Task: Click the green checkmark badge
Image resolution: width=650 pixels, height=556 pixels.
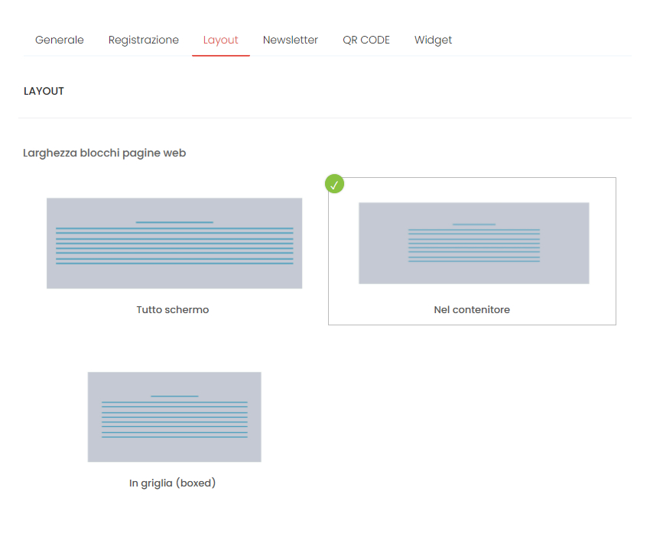Action: 334,184
